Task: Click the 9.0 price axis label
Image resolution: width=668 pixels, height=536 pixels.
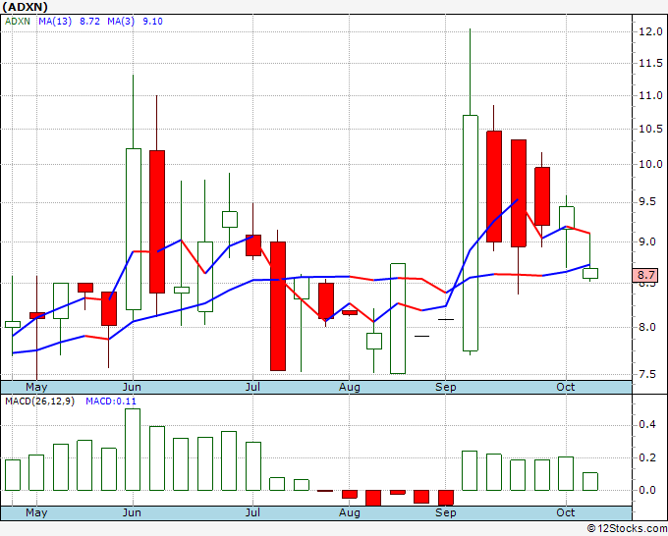Action: point(647,241)
